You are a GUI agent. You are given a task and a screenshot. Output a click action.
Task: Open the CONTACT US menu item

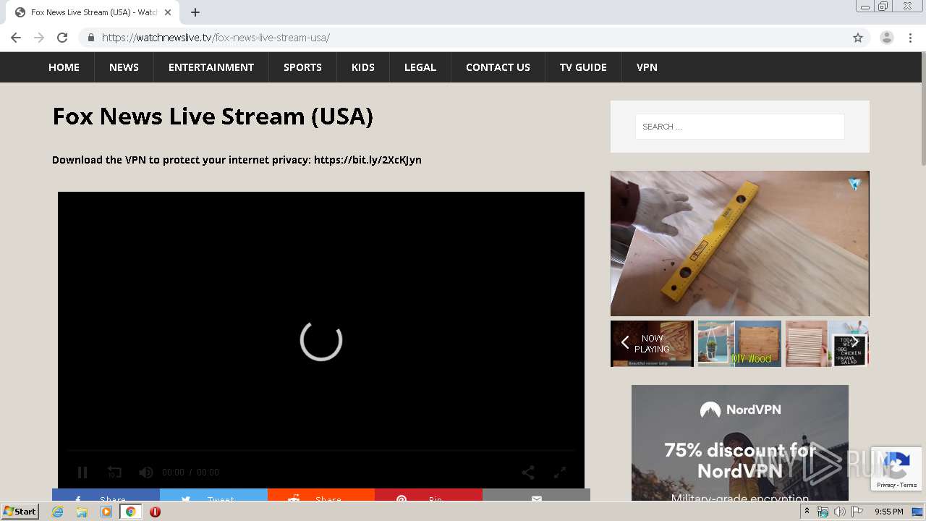click(x=498, y=67)
